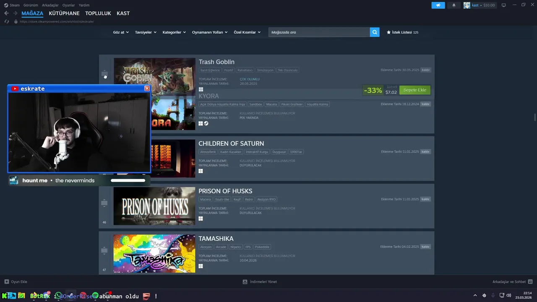Click the Souls-like tag
Screen dimensions: 537x302
[x=222, y=200]
